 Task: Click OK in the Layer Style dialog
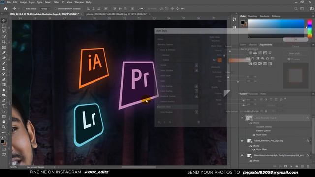295,40
